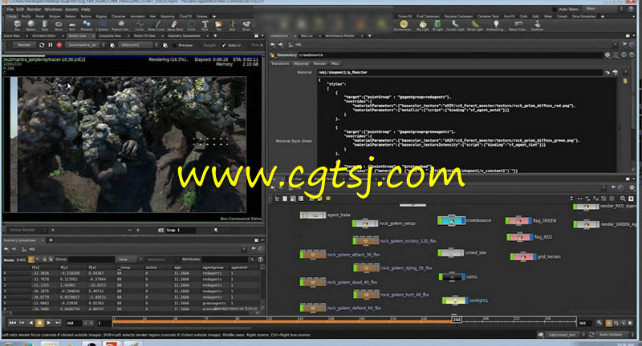Open the Render menu
Screen dimensions: 642x346
[34, 9]
